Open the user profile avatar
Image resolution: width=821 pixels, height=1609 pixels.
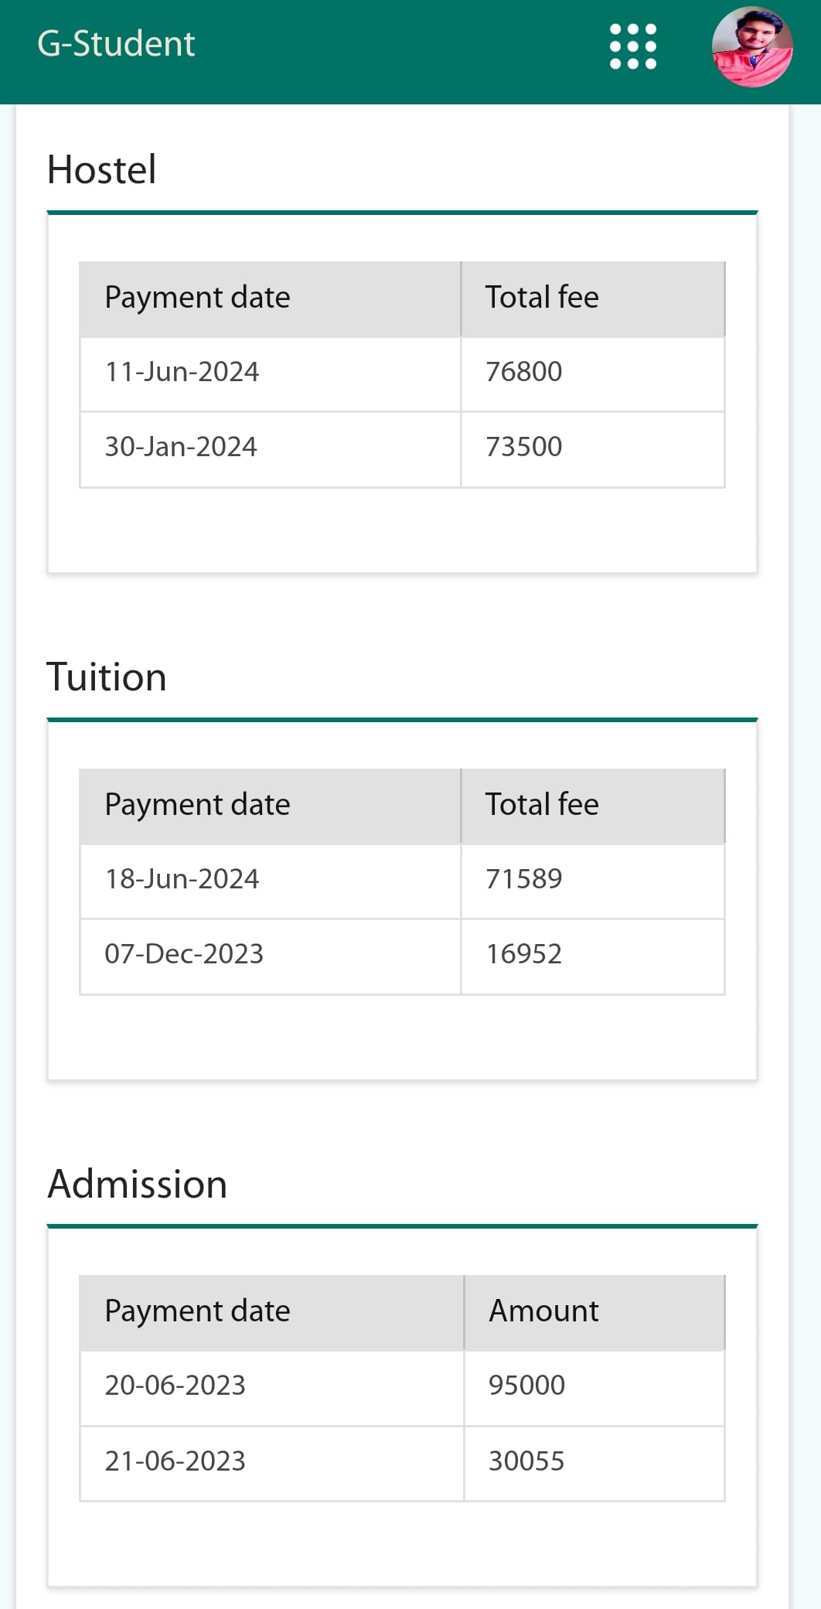point(751,47)
